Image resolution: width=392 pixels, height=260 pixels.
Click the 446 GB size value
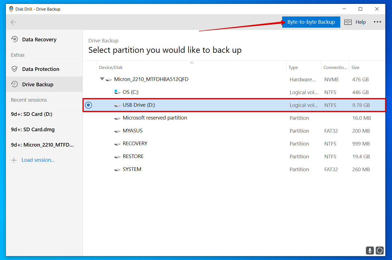[360, 92]
